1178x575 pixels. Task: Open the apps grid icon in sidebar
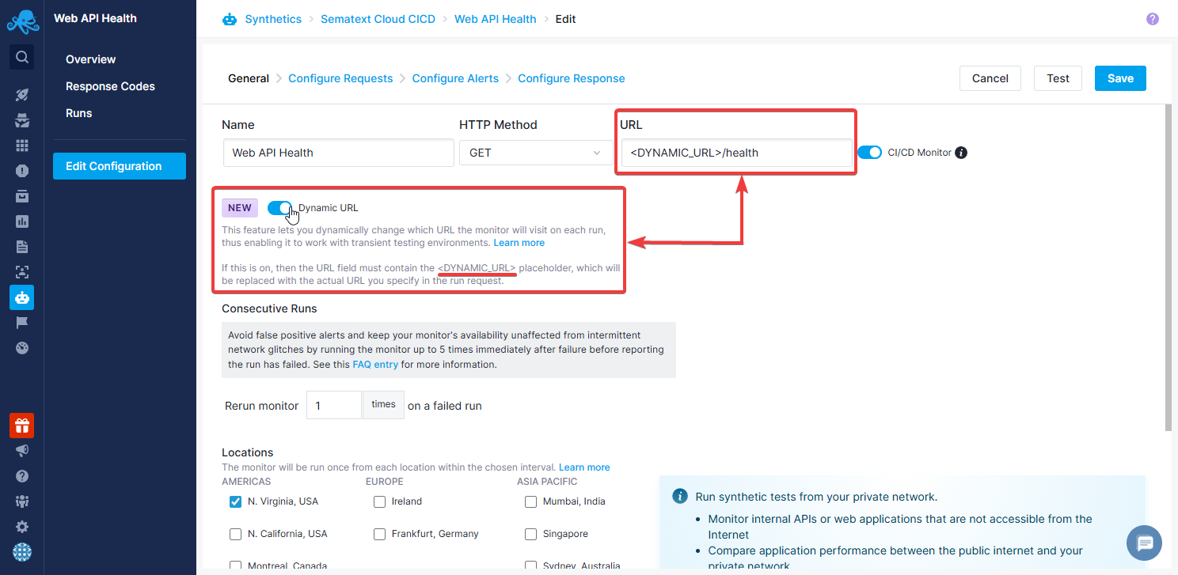click(x=22, y=146)
